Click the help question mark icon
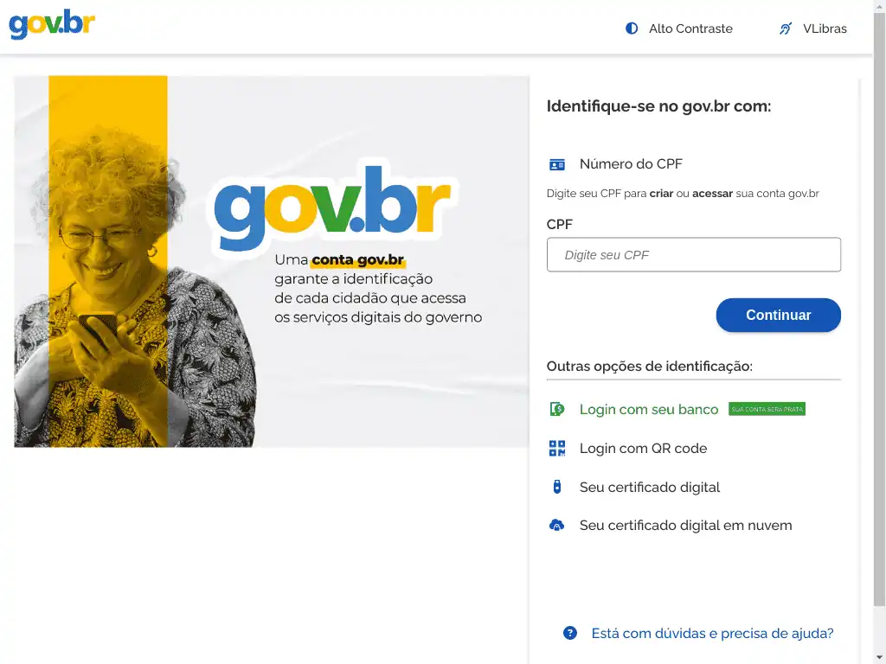 [x=569, y=633]
